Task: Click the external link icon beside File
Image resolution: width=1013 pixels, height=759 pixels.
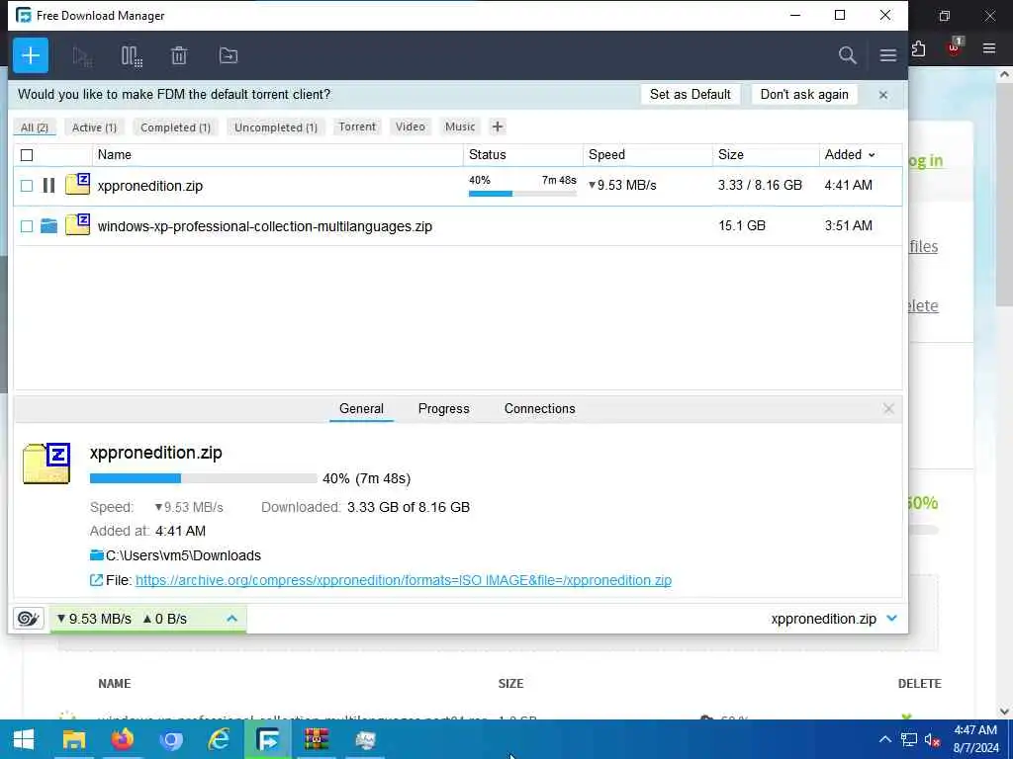Action: coord(96,580)
